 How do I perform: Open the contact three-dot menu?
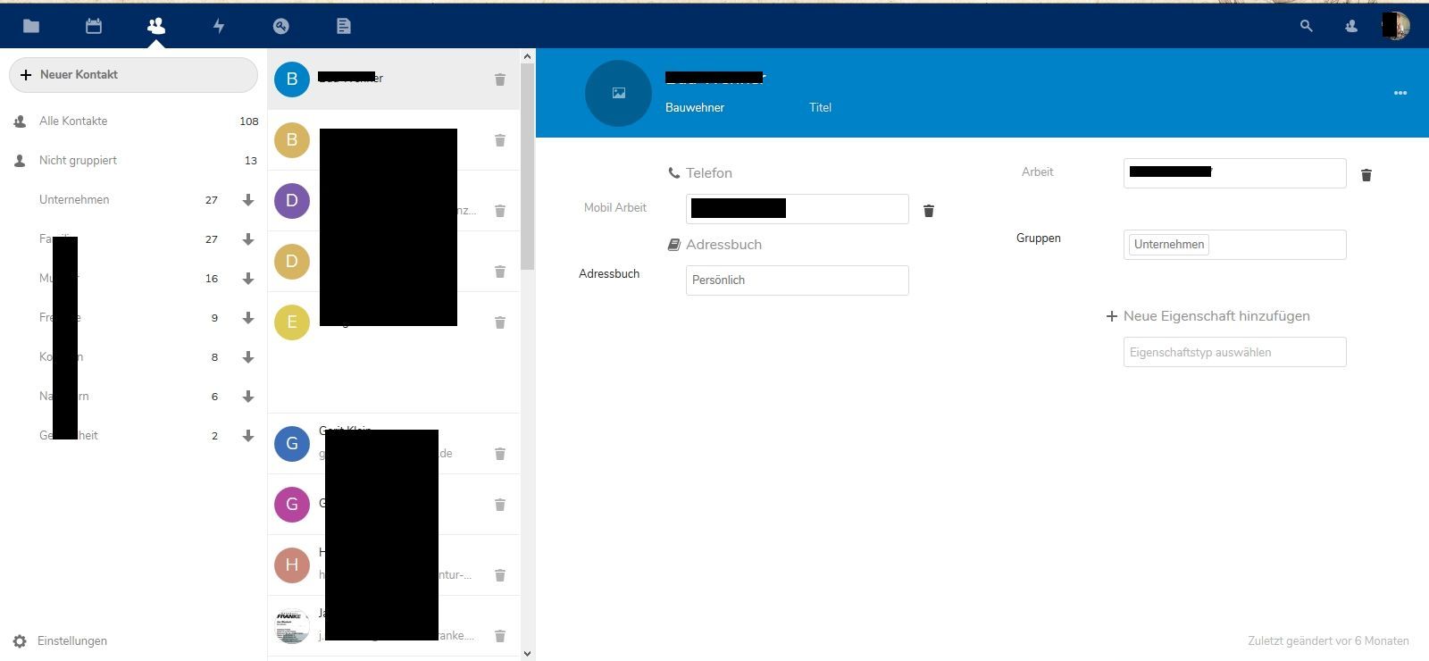coord(1400,93)
